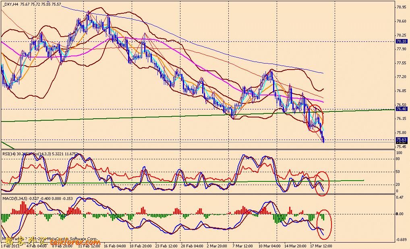Click the RSI(14) indicator label
This screenshot has height=249, width=410.
pos(9,154)
